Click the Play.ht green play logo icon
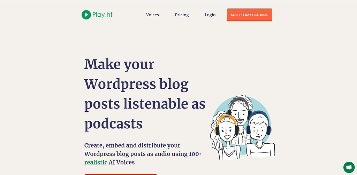This screenshot has width=357, height=175. [x=86, y=15]
